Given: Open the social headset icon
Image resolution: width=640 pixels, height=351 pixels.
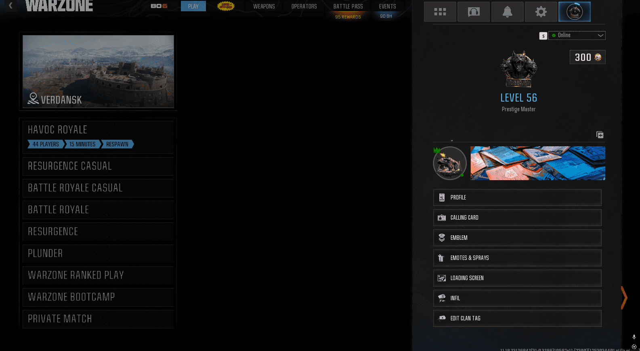Looking at the screenshot, I should click(474, 12).
